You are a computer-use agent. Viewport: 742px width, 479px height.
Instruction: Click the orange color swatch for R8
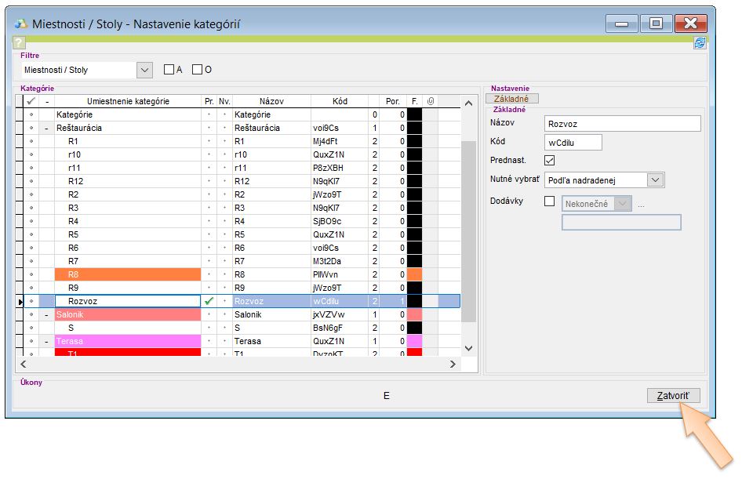click(415, 274)
